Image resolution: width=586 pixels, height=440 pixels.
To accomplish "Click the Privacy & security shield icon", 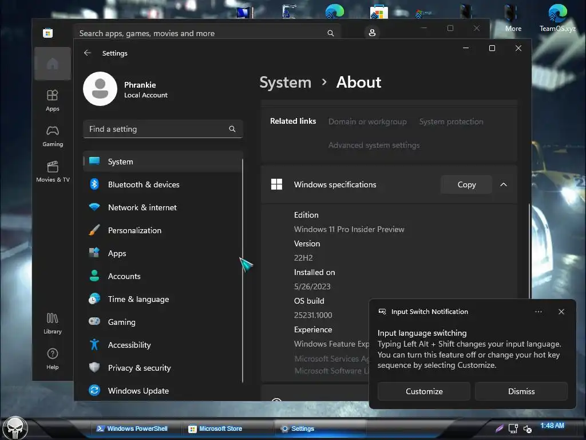I will click(x=94, y=367).
